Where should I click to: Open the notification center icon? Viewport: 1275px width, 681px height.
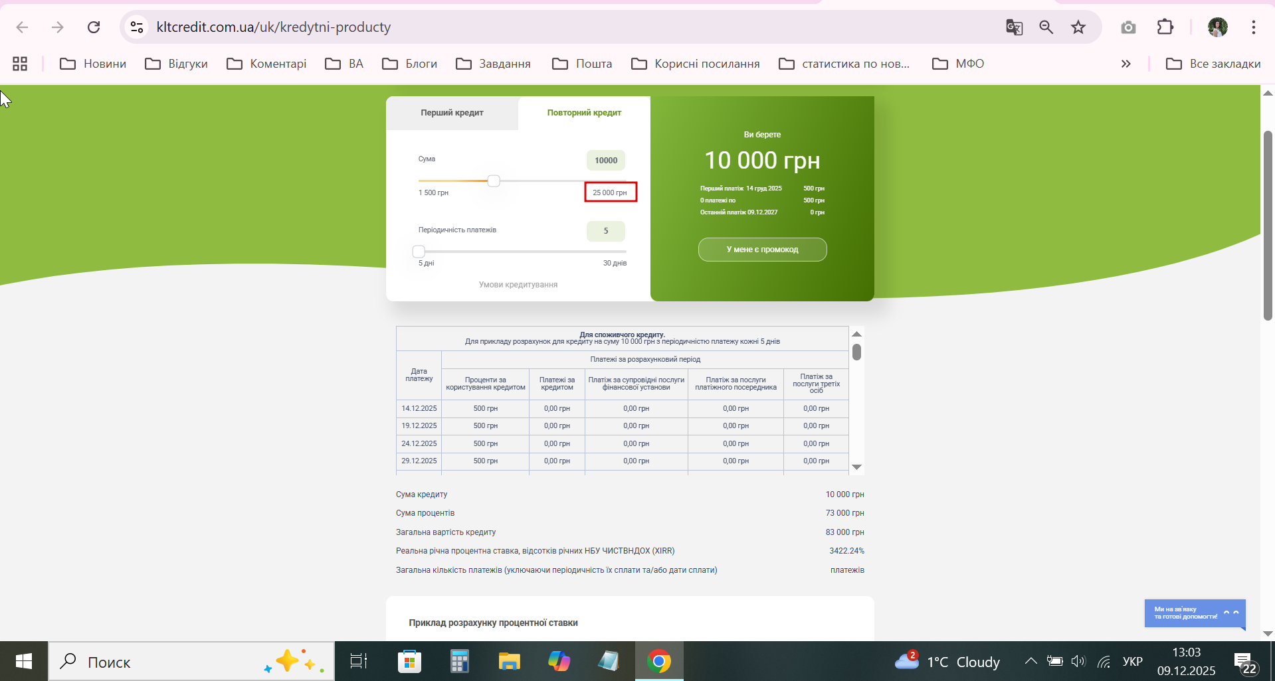pos(1244,662)
